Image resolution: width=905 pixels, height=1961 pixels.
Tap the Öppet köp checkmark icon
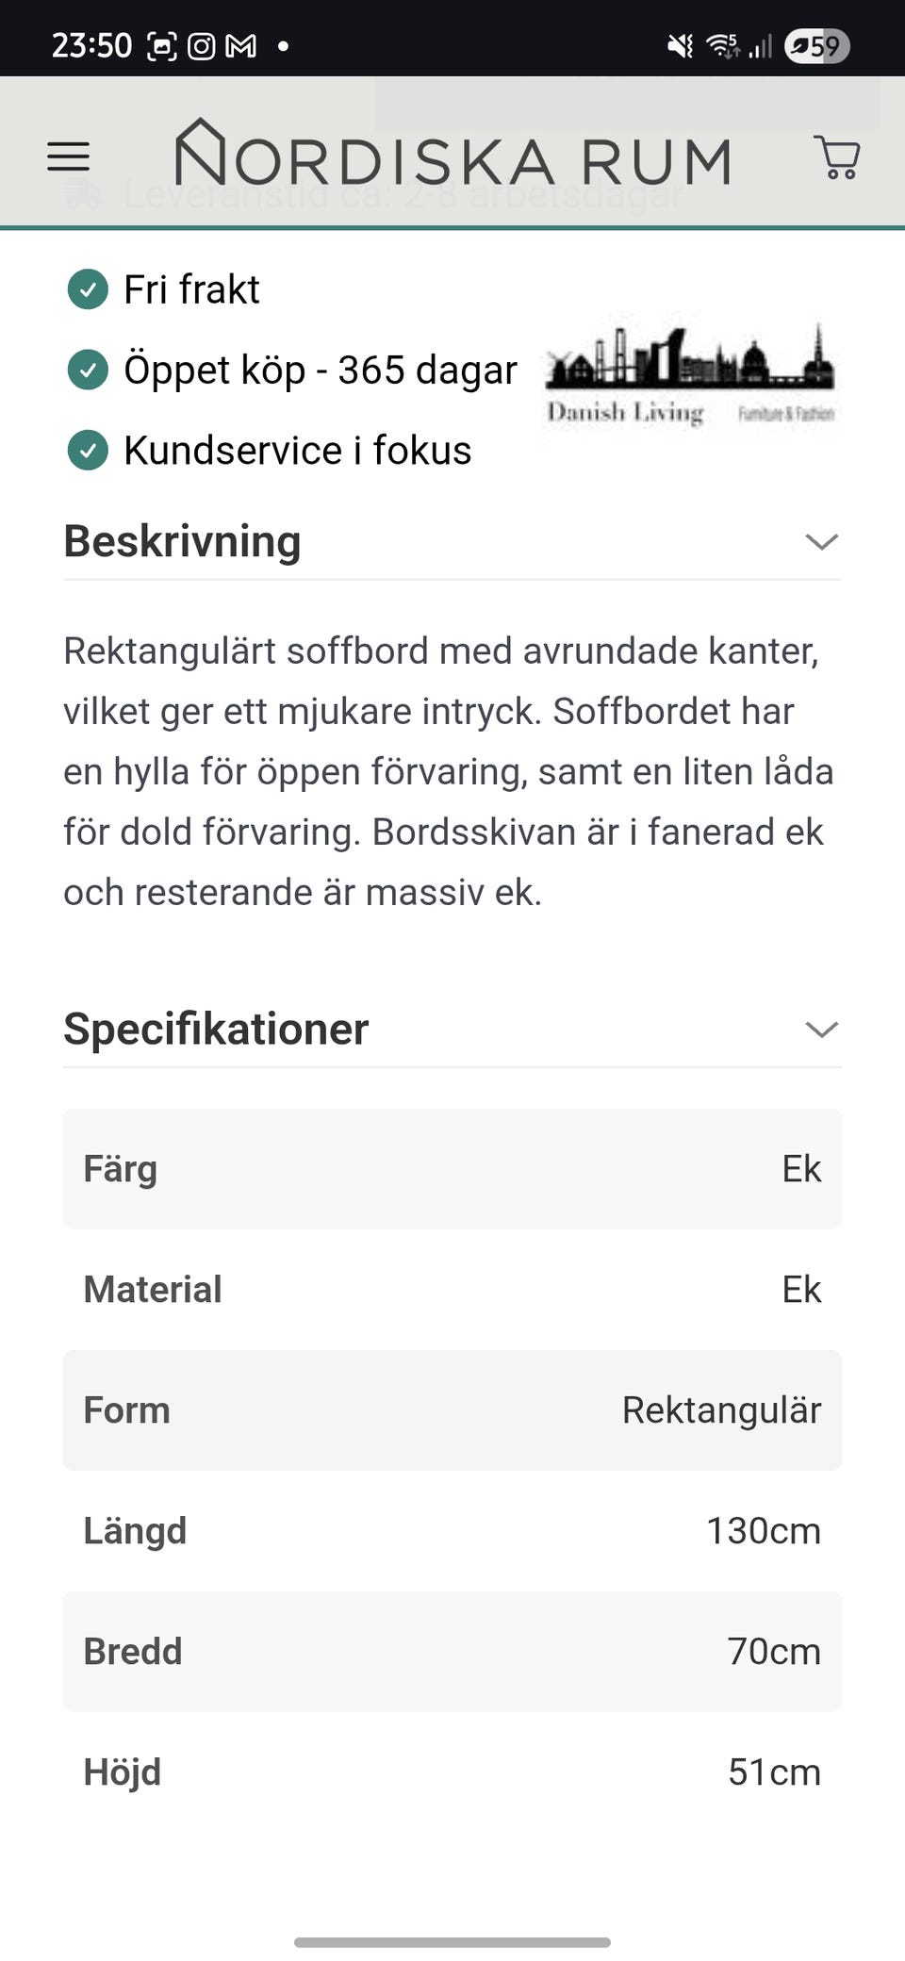coord(88,370)
